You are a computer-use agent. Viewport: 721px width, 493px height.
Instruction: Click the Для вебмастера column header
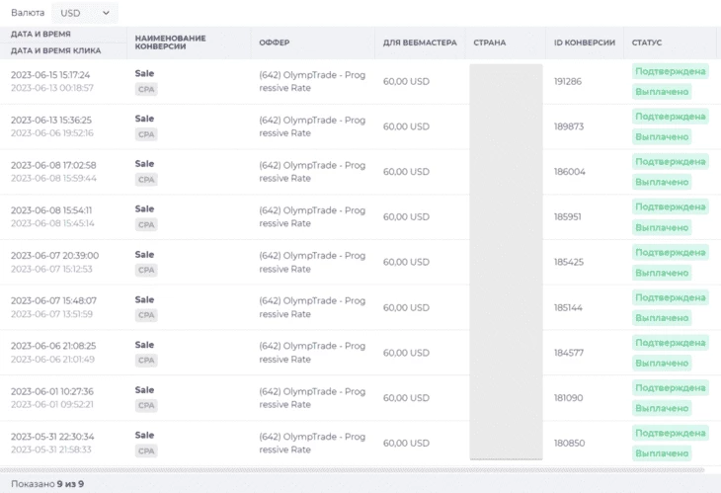click(420, 42)
